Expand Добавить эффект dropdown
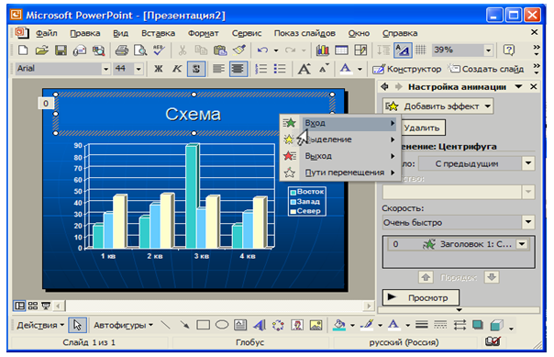The height and width of the screenshot is (357, 554). [488, 106]
